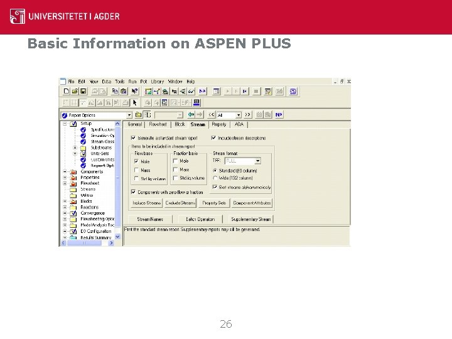Click the blue-underlined monitor icon in second toolbar
Image resolution: width=452 pixels, height=339 pixels.
[x=197, y=102]
